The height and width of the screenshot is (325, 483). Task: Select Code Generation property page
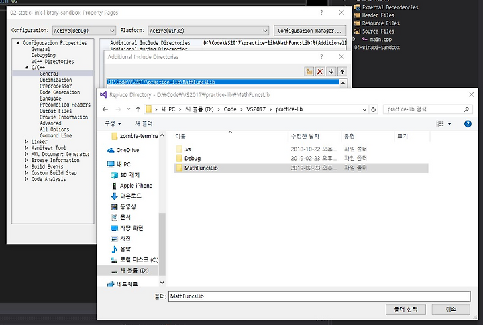point(60,92)
